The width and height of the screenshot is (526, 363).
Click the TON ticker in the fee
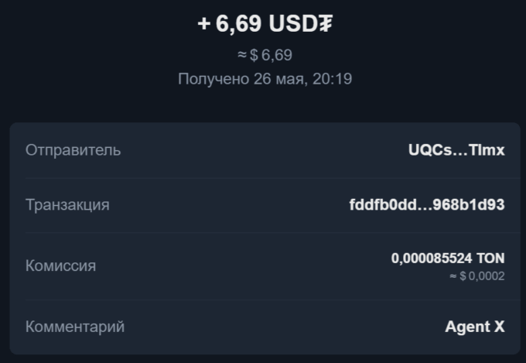point(490,259)
